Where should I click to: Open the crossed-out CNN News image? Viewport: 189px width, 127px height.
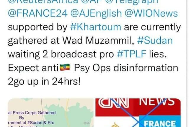point(138,113)
